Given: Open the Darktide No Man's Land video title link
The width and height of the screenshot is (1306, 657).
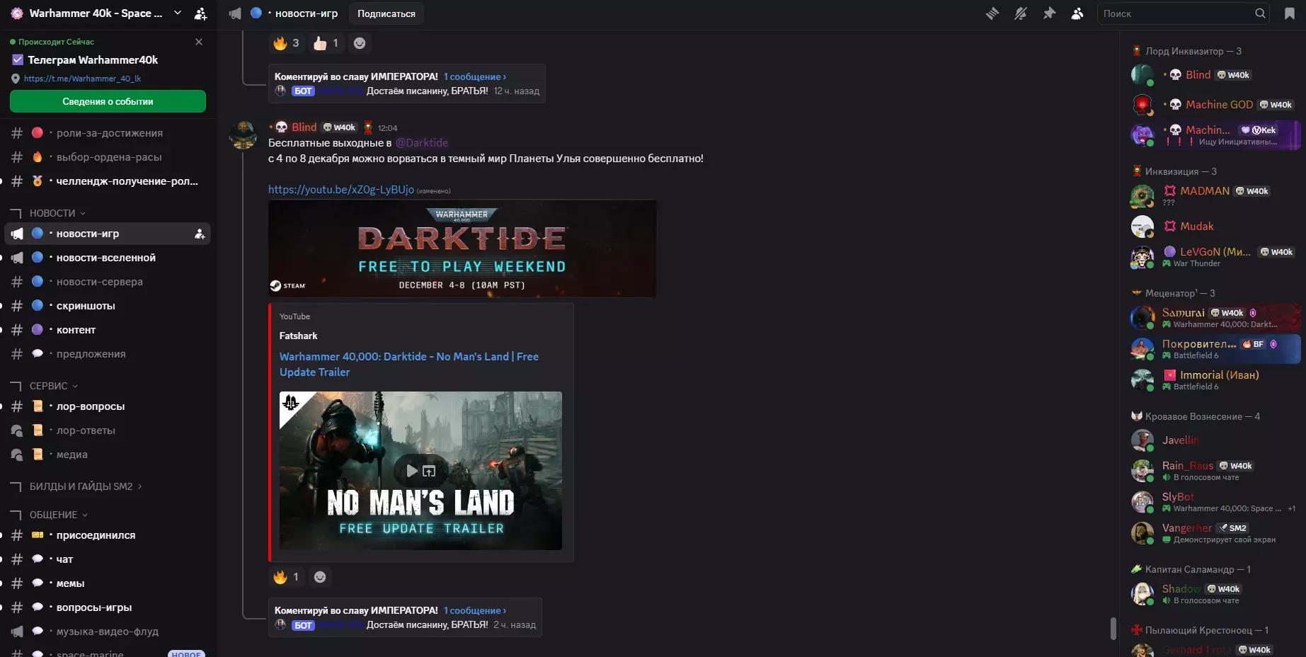Looking at the screenshot, I should click(409, 364).
